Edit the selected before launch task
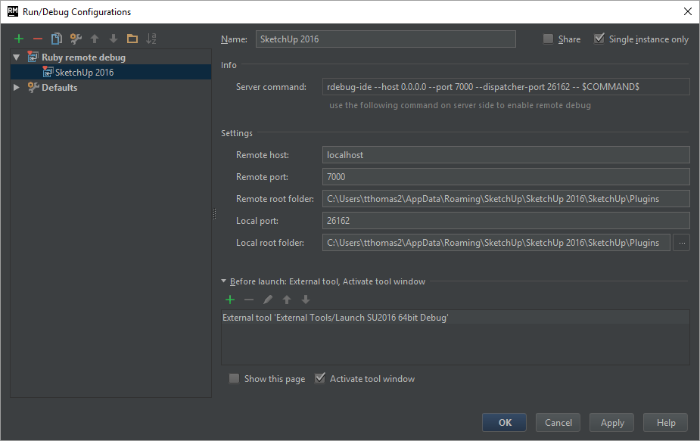The height and width of the screenshot is (441, 700). coord(268,300)
